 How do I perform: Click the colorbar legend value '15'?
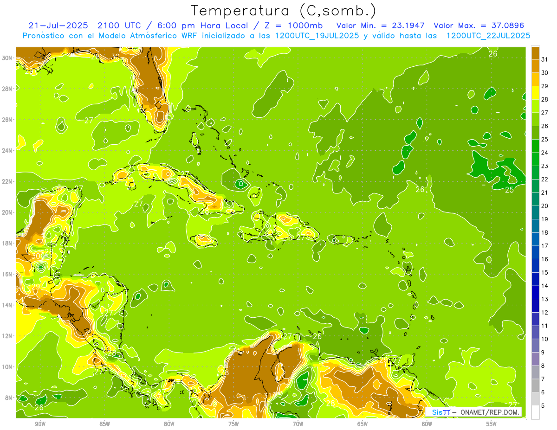545,273
